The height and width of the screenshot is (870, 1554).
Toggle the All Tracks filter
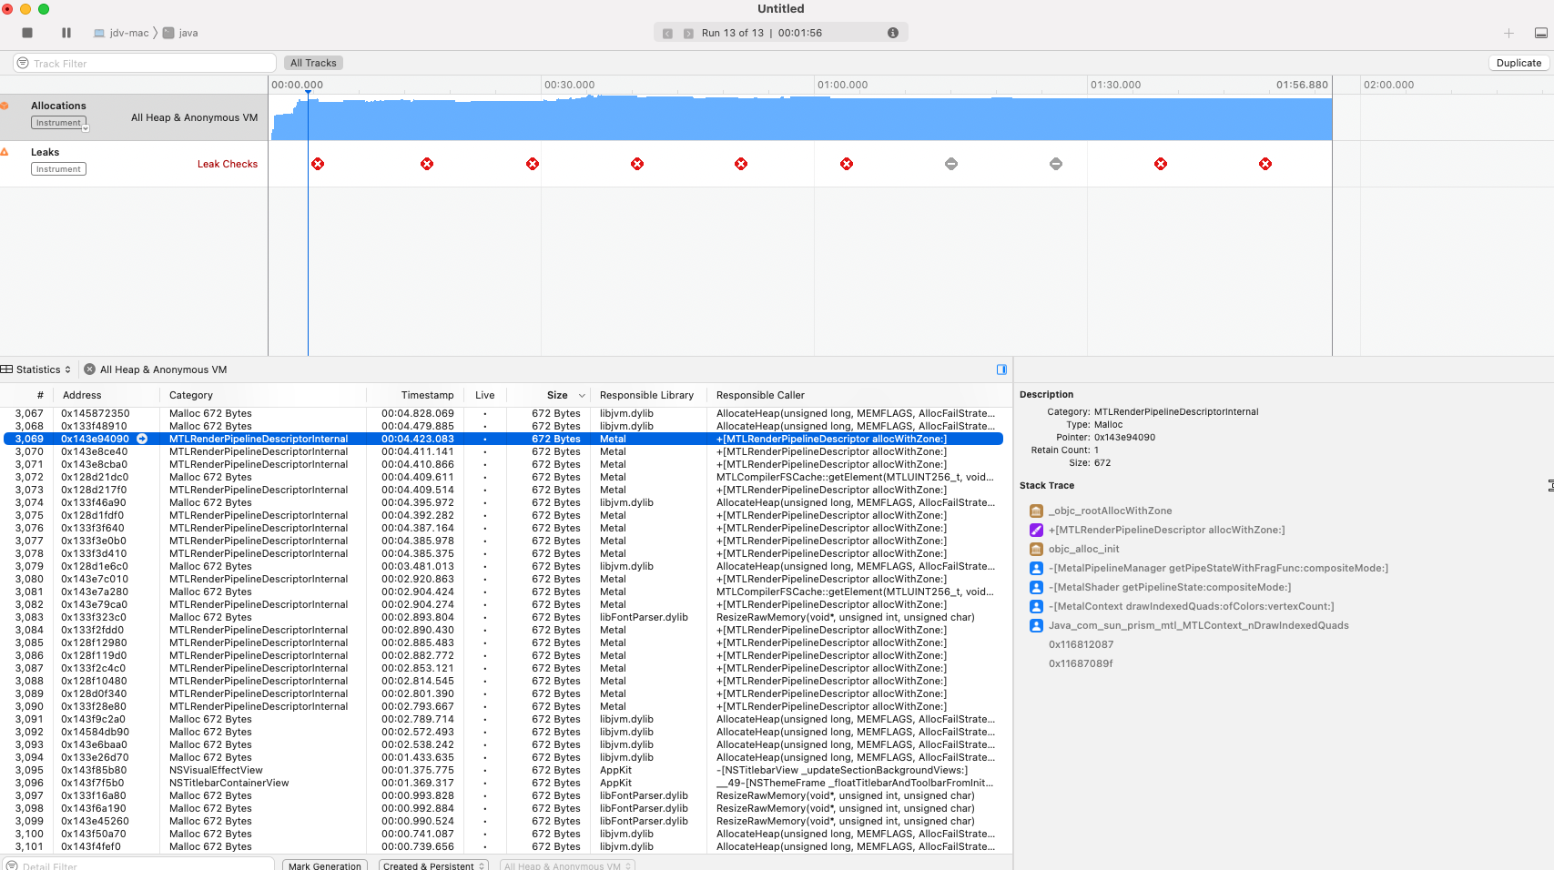[313, 63]
